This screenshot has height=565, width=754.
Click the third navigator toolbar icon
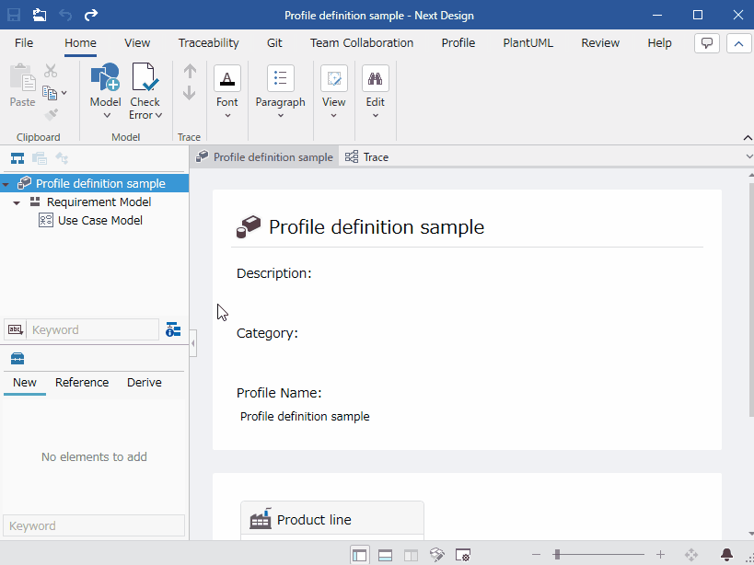click(x=62, y=157)
